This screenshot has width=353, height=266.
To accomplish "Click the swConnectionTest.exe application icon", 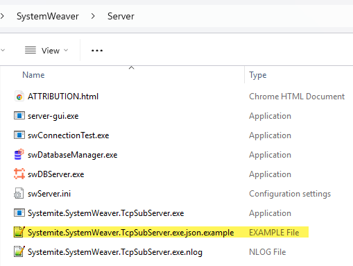I will pyautogui.click(x=19, y=135).
